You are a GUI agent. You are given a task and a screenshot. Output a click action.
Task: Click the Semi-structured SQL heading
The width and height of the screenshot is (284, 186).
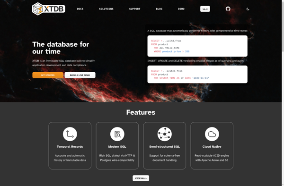[164, 147]
